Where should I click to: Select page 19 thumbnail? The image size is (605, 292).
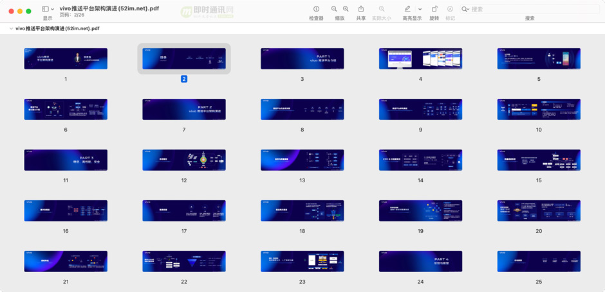click(x=420, y=211)
